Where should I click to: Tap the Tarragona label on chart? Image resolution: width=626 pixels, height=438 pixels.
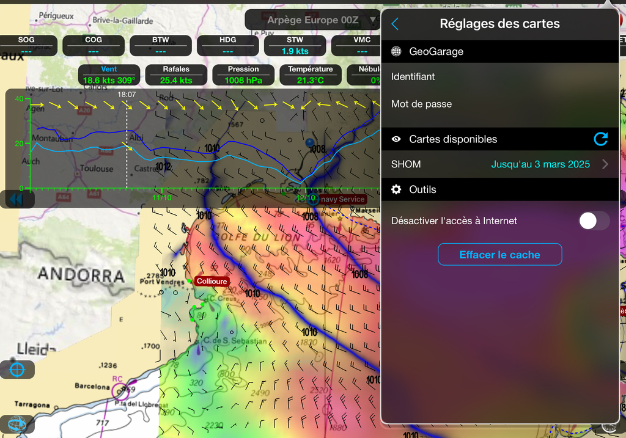pyautogui.click(x=32, y=404)
